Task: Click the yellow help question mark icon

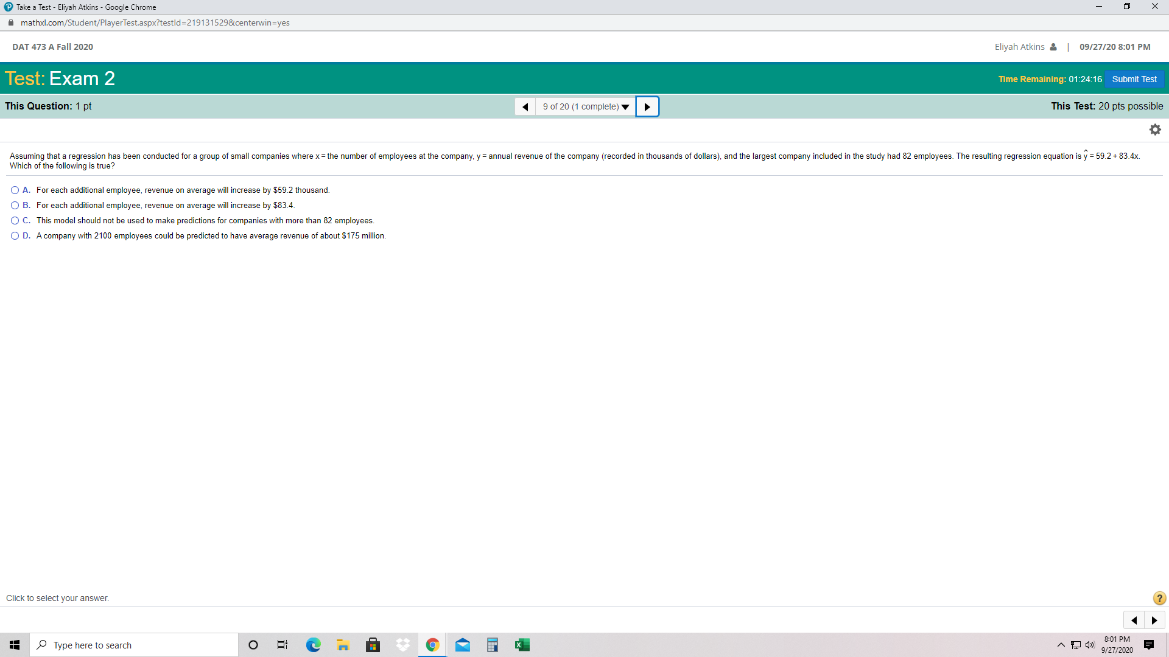Action: 1159,598
